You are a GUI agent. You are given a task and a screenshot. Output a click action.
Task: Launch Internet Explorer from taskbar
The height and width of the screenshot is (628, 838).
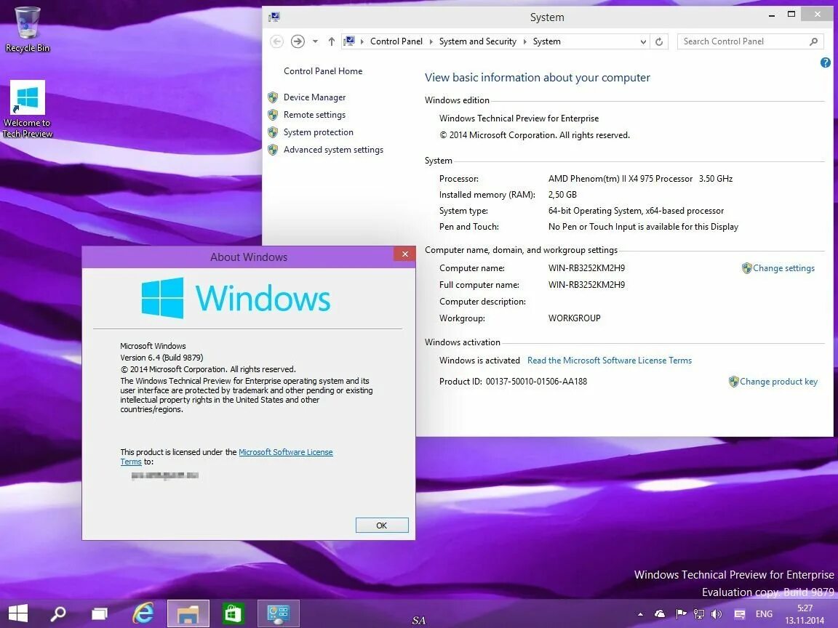click(x=143, y=613)
